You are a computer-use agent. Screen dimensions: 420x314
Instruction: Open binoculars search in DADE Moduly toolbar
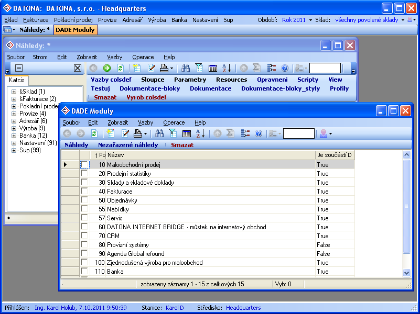pyautogui.click(x=159, y=133)
